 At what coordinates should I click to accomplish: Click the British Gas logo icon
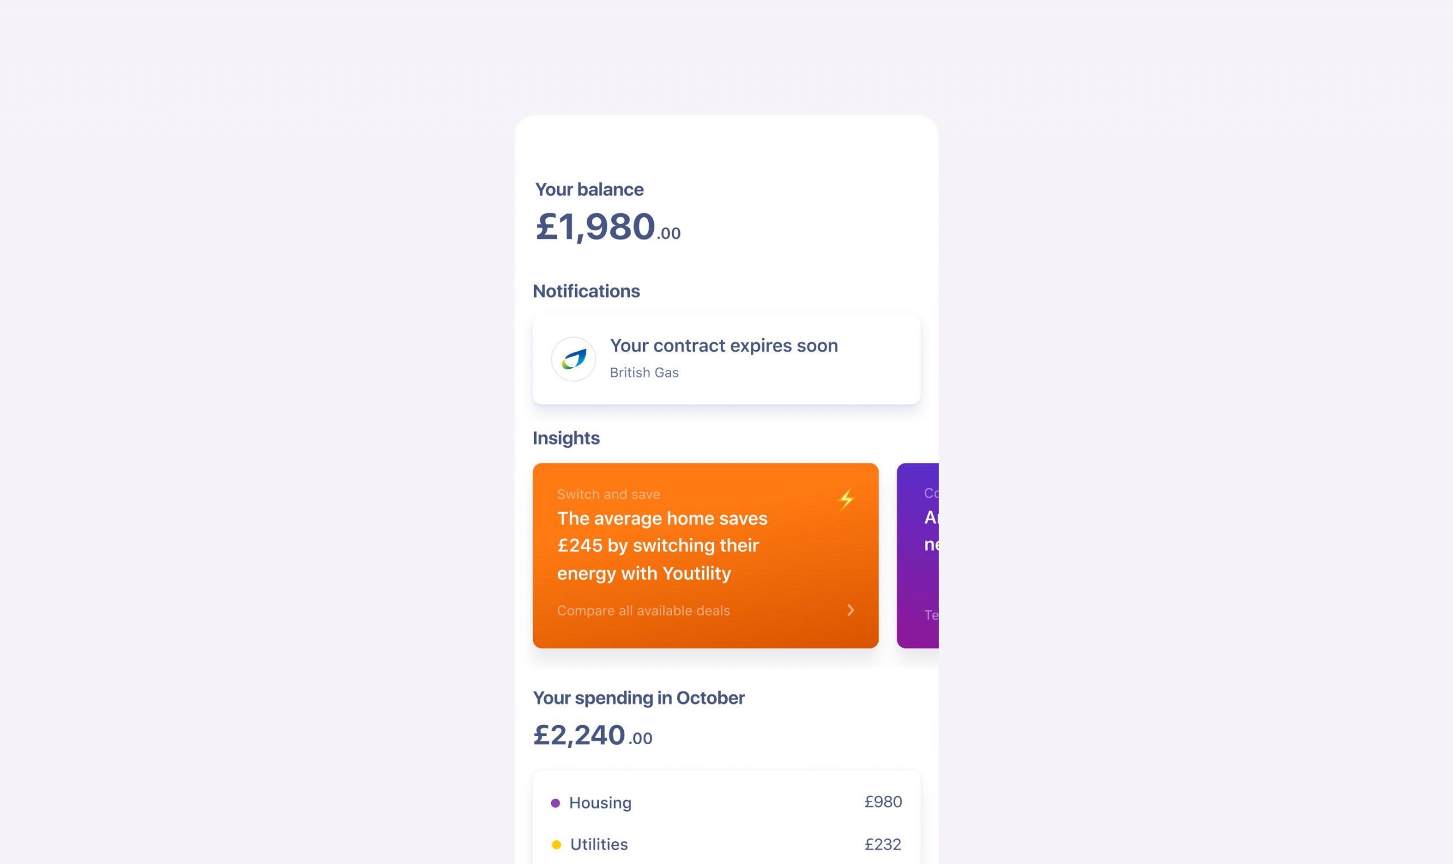coord(573,359)
